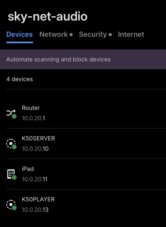The image size is (166, 227).
Task: Open the Network tab
Action: tap(53, 34)
